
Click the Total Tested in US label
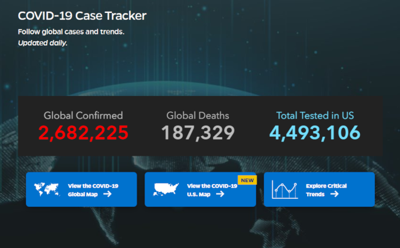314,115
